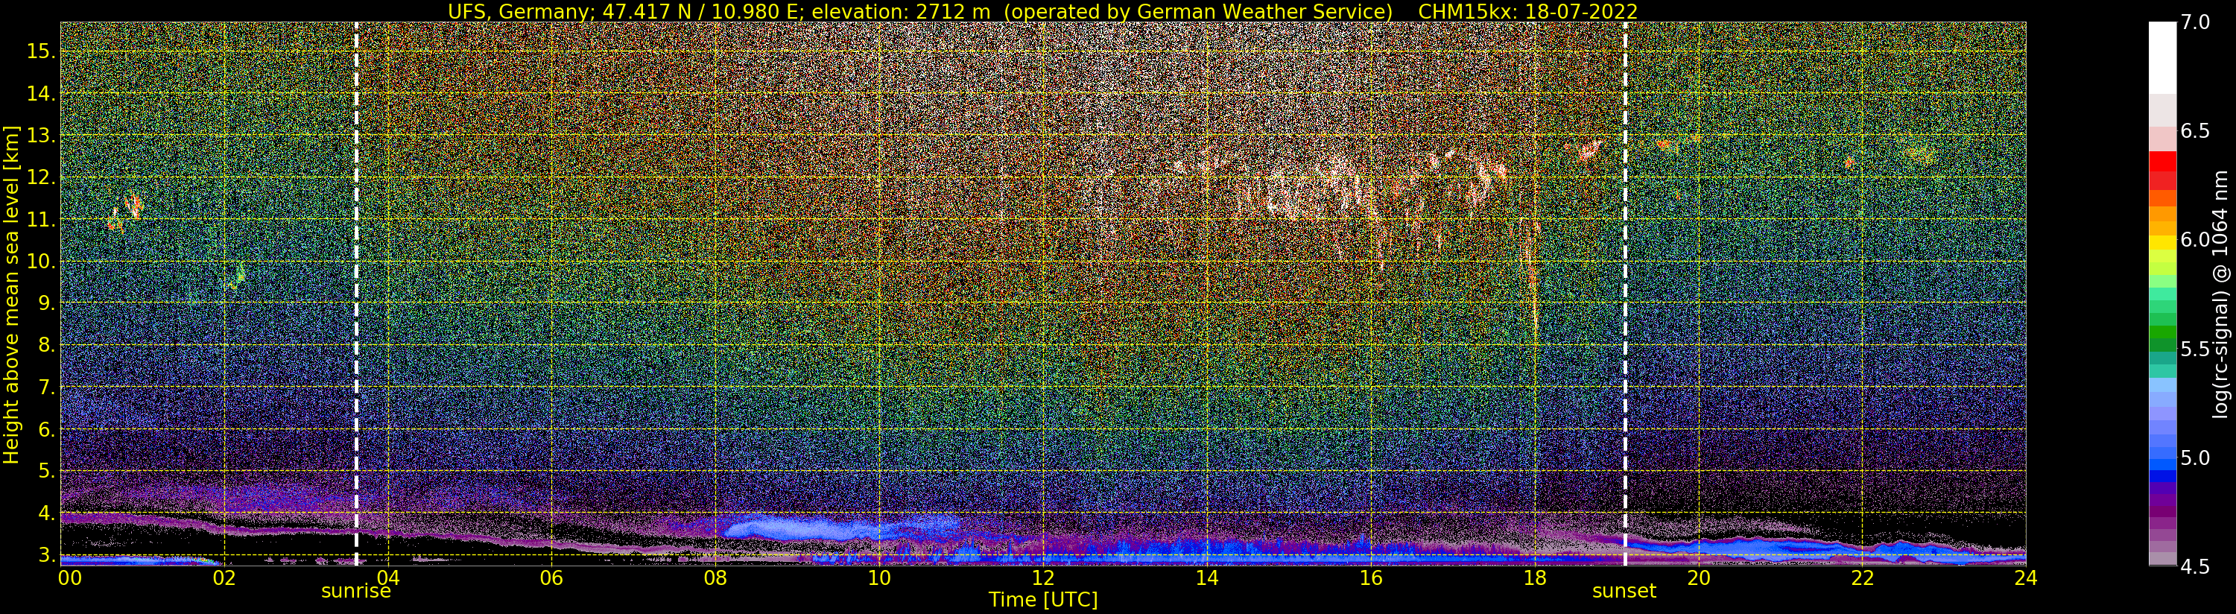Click the dashed sunset marker line

tap(1625, 294)
